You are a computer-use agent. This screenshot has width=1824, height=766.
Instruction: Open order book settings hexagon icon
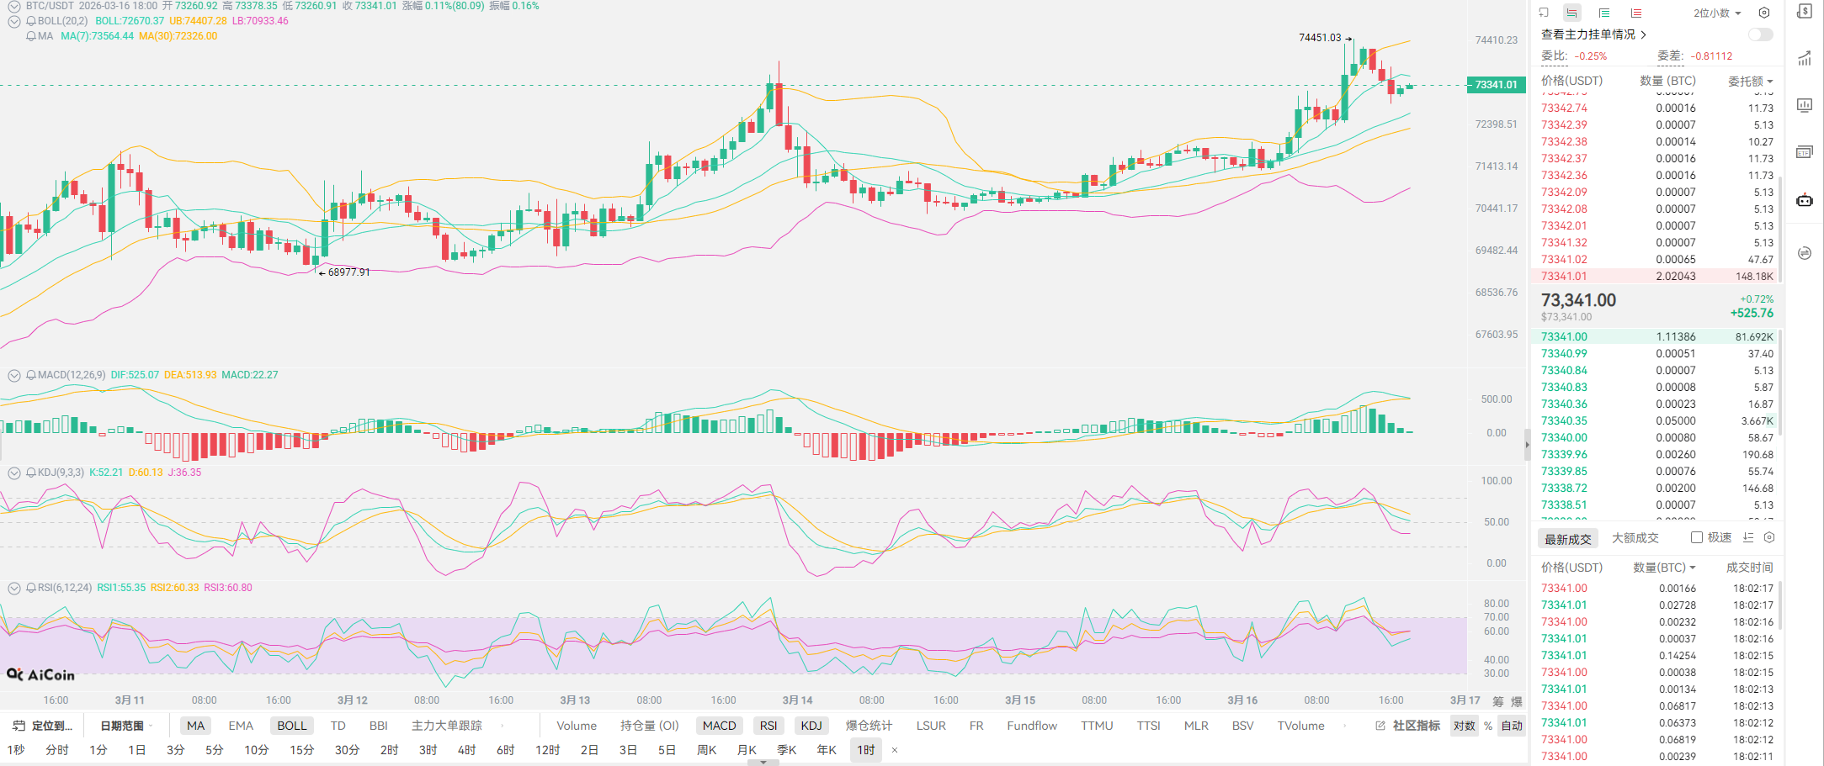point(1764,13)
